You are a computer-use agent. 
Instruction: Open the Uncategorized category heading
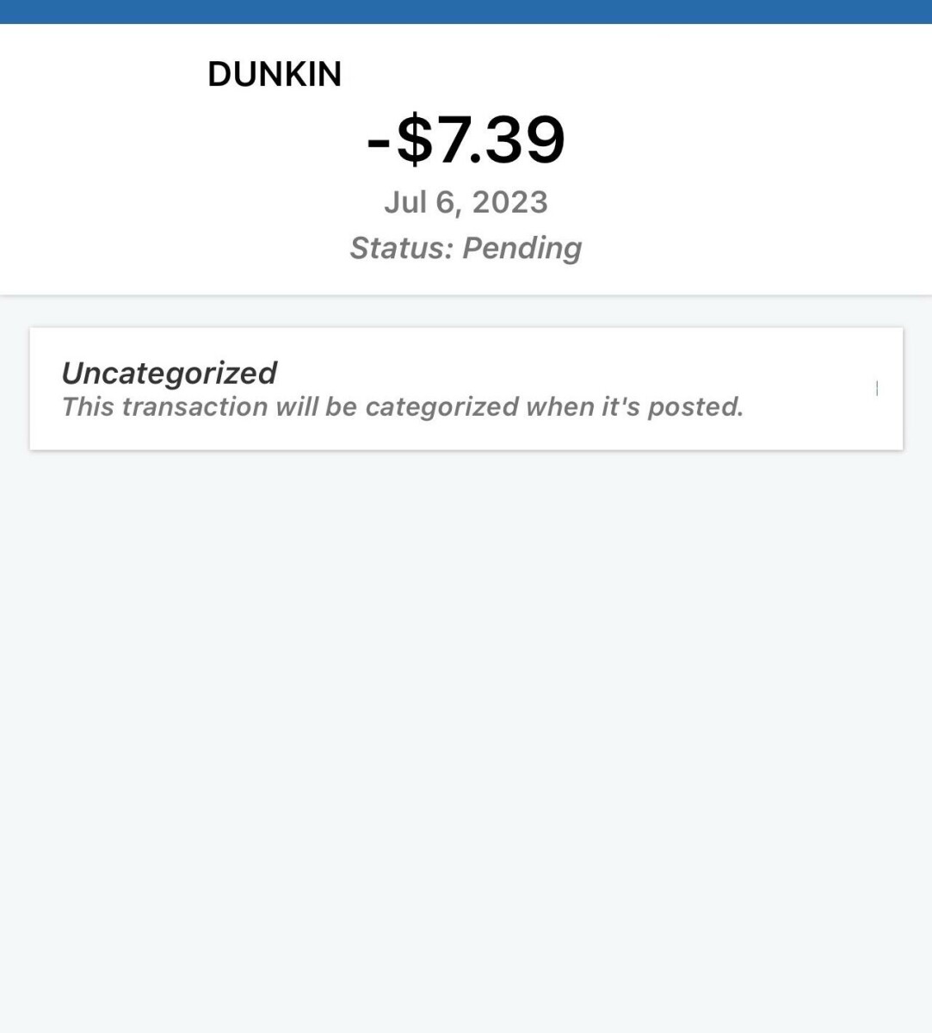pos(169,373)
